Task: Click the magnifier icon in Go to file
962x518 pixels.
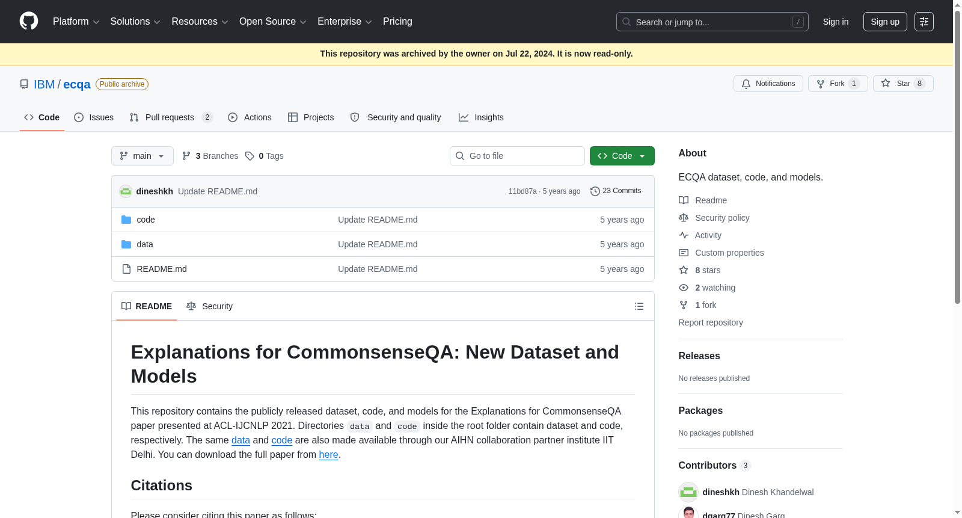Action: click(x=460, y=156)
